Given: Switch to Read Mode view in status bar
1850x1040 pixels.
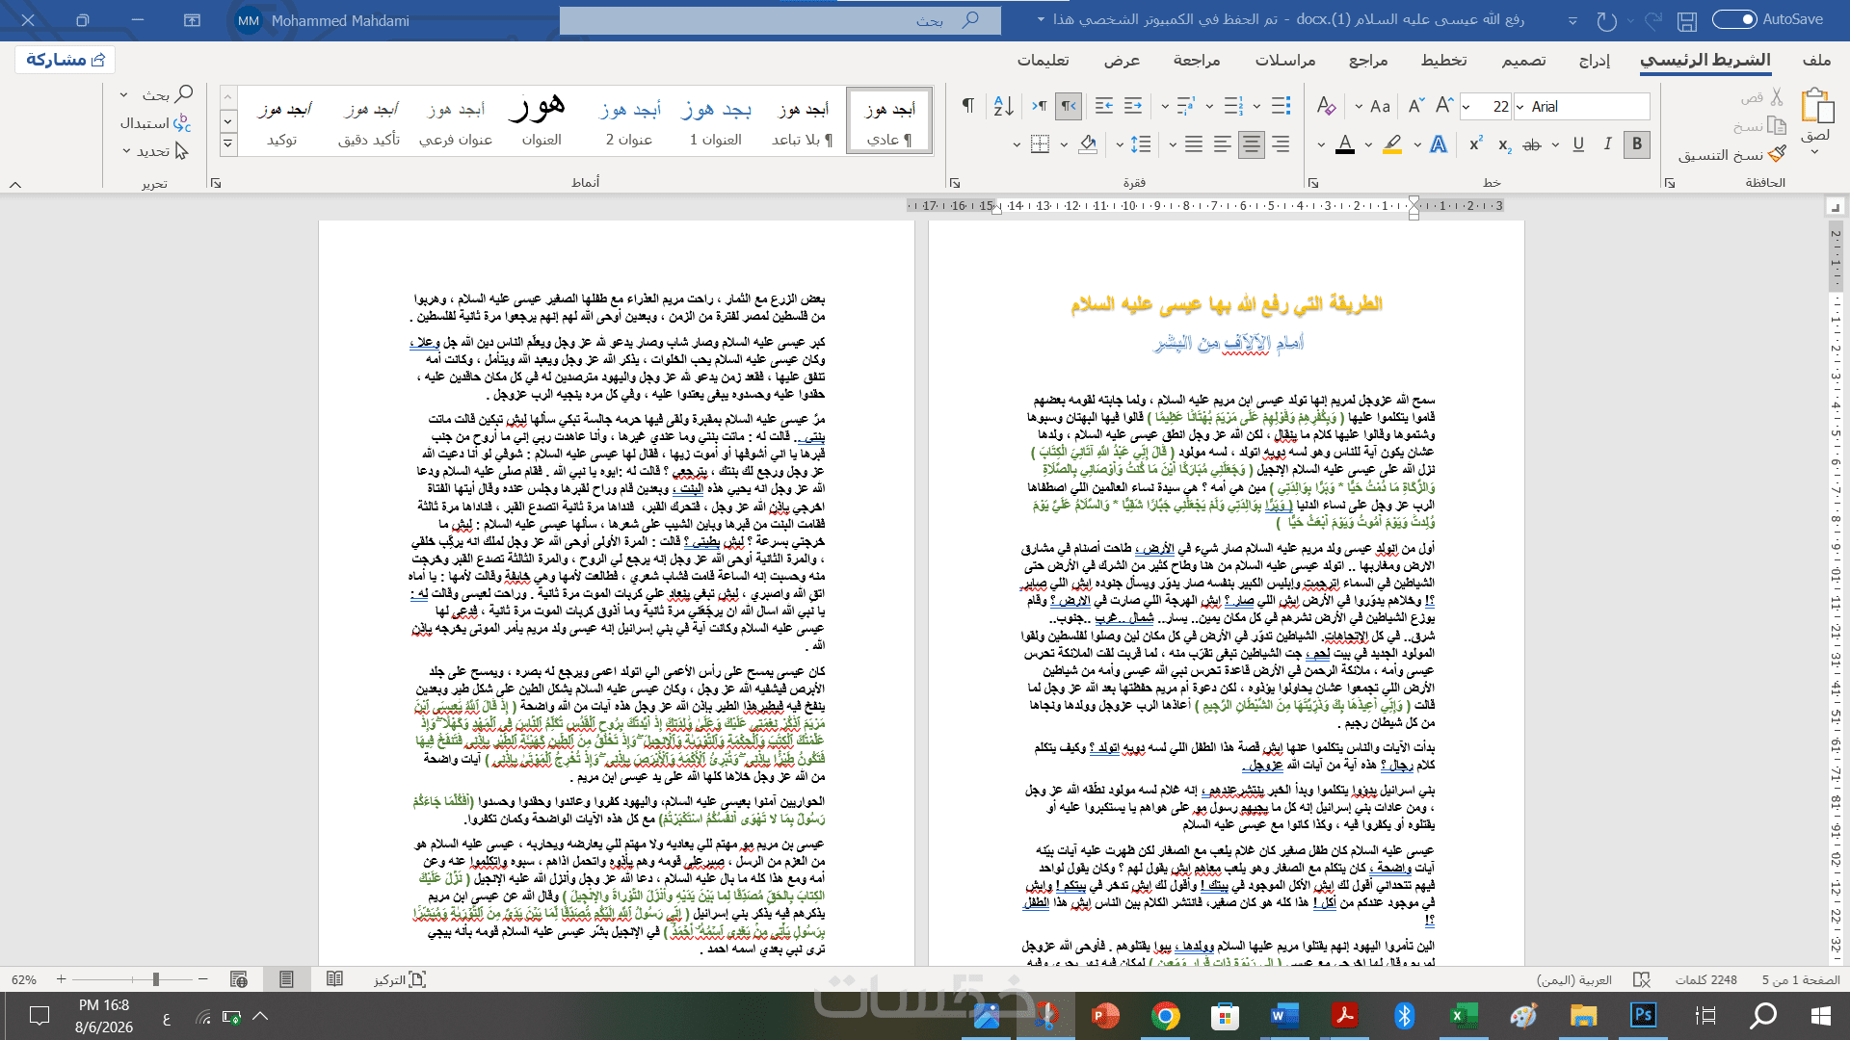Looking at the screenshot, I should 334,979.
